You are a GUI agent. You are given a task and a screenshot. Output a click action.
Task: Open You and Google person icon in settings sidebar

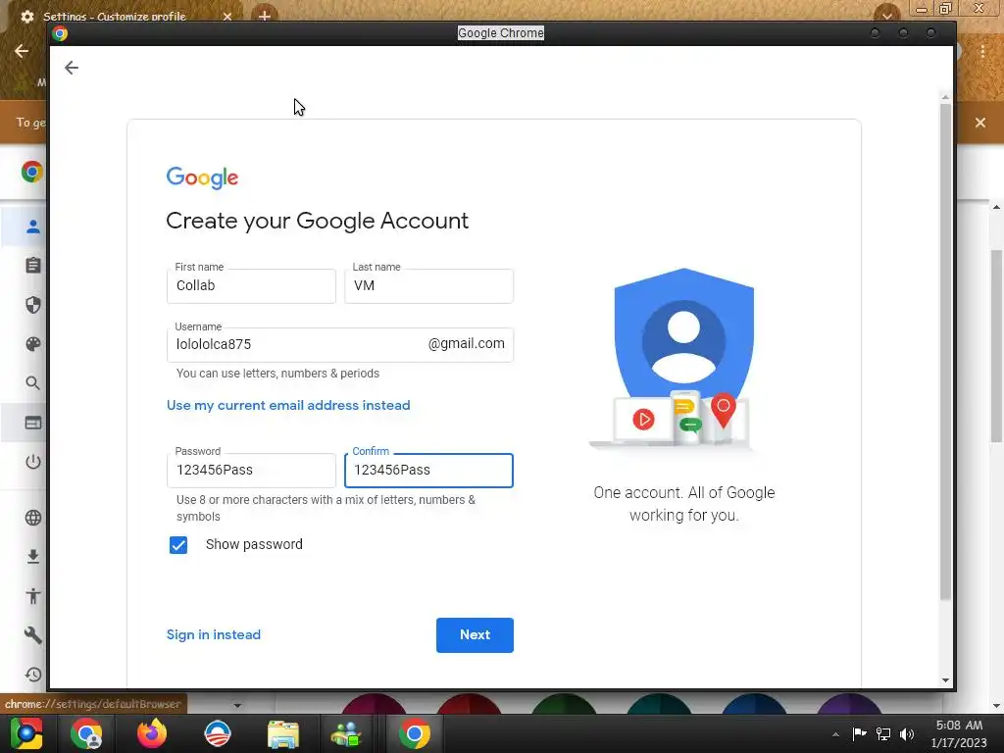pyautogui.click(x=32, y=226)
